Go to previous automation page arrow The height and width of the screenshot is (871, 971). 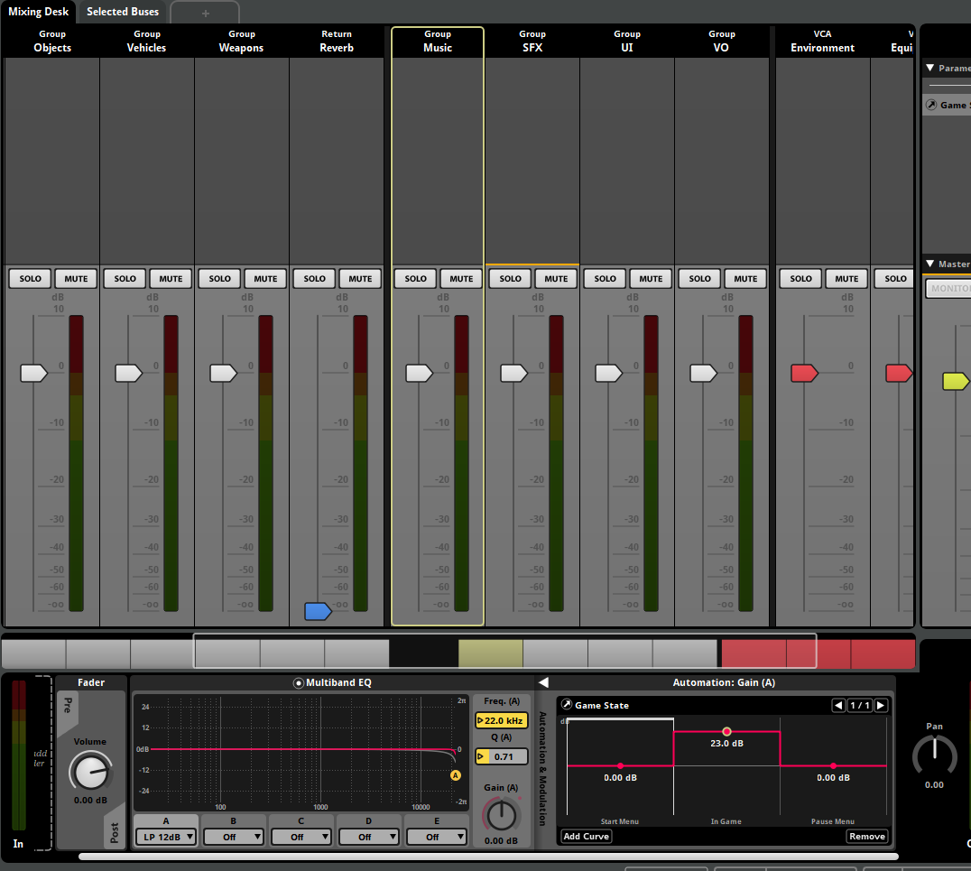[x=838, y=705]
